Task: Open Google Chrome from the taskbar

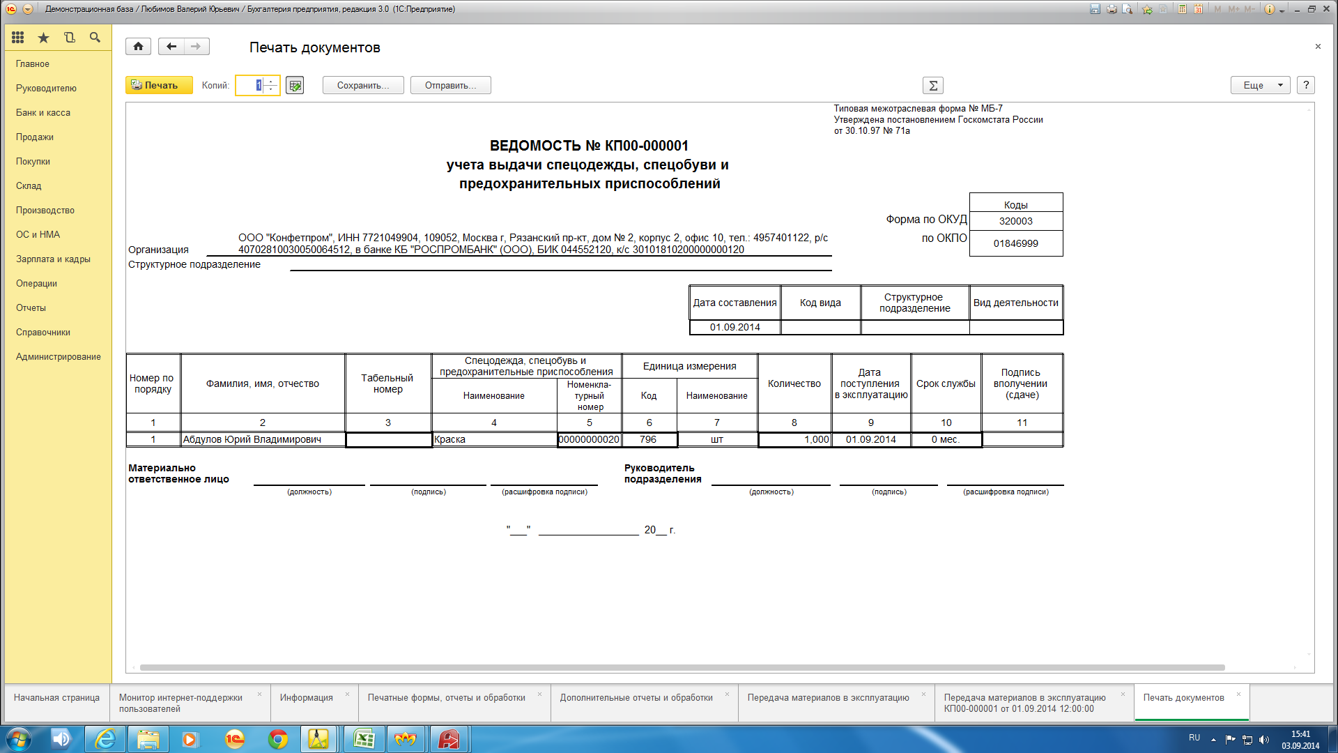Action: click(x=278, y=739)
